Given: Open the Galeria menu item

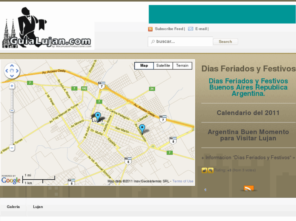Looking at the screenshot, I should 13,207.
